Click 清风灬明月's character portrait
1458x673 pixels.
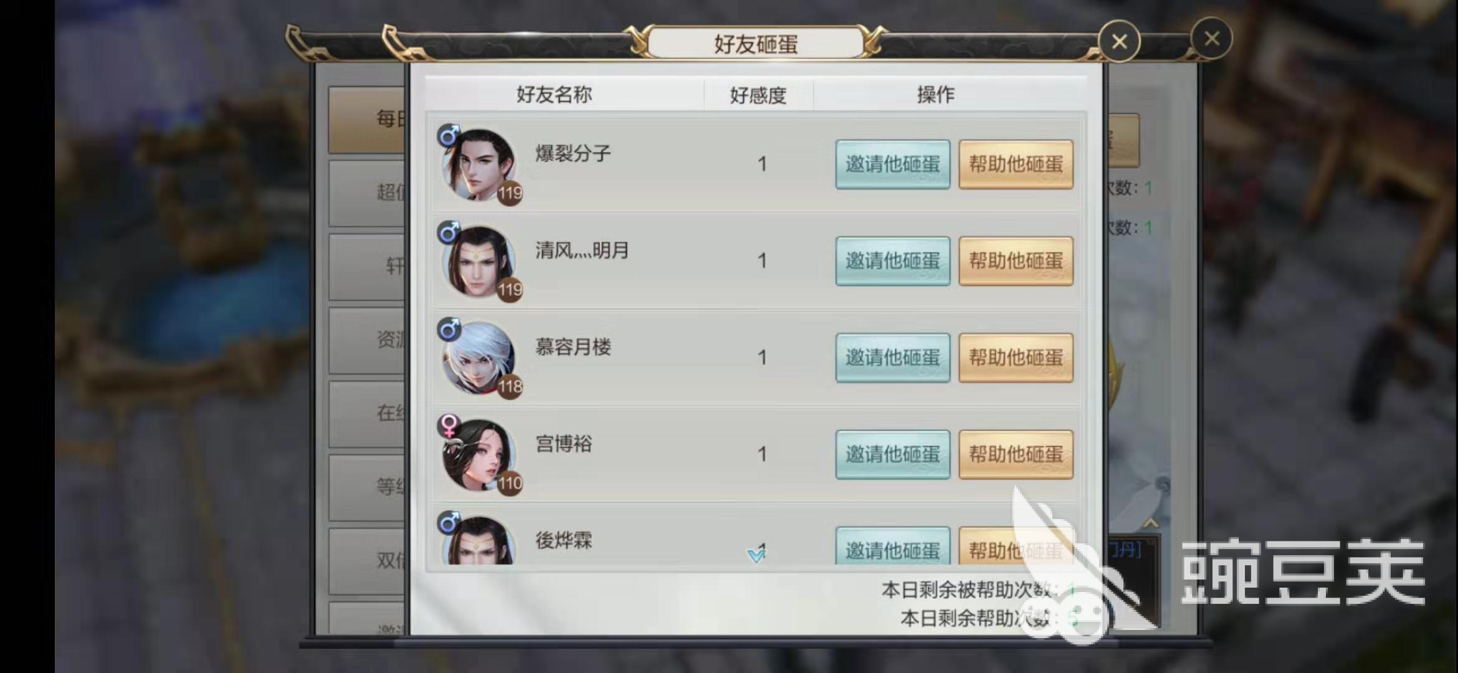tap(479, 261)
